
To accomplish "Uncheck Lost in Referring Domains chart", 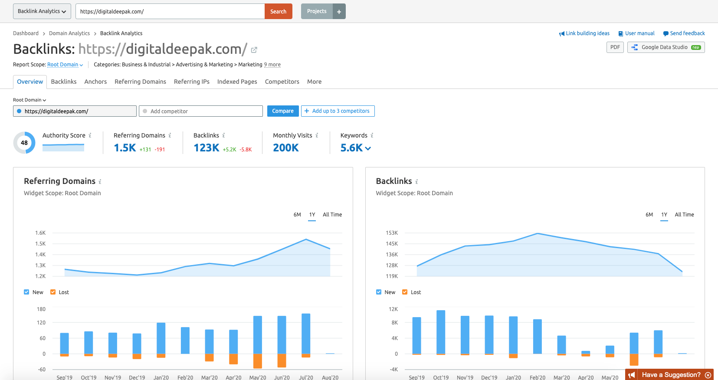I will [53, 292].
